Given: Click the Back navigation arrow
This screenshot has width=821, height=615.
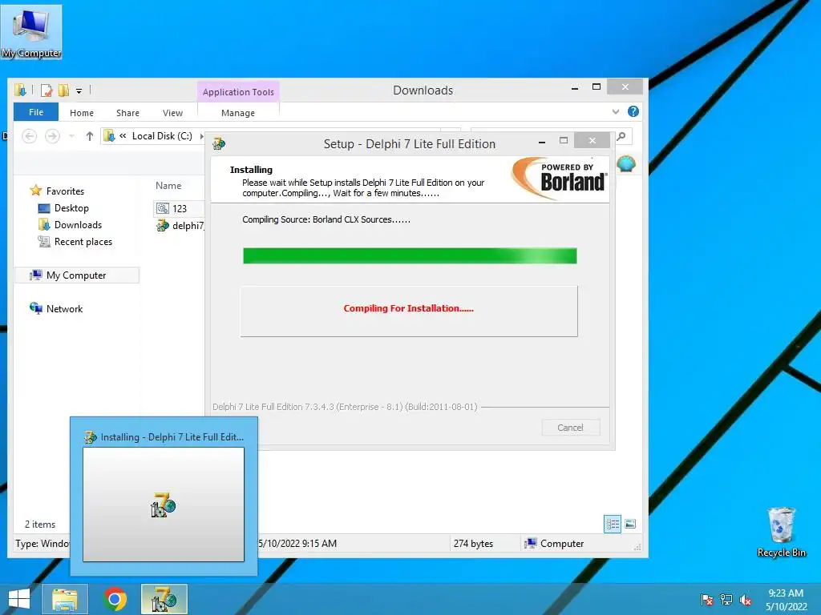Looking at the screenshot, I should click(x=30, y=136).
